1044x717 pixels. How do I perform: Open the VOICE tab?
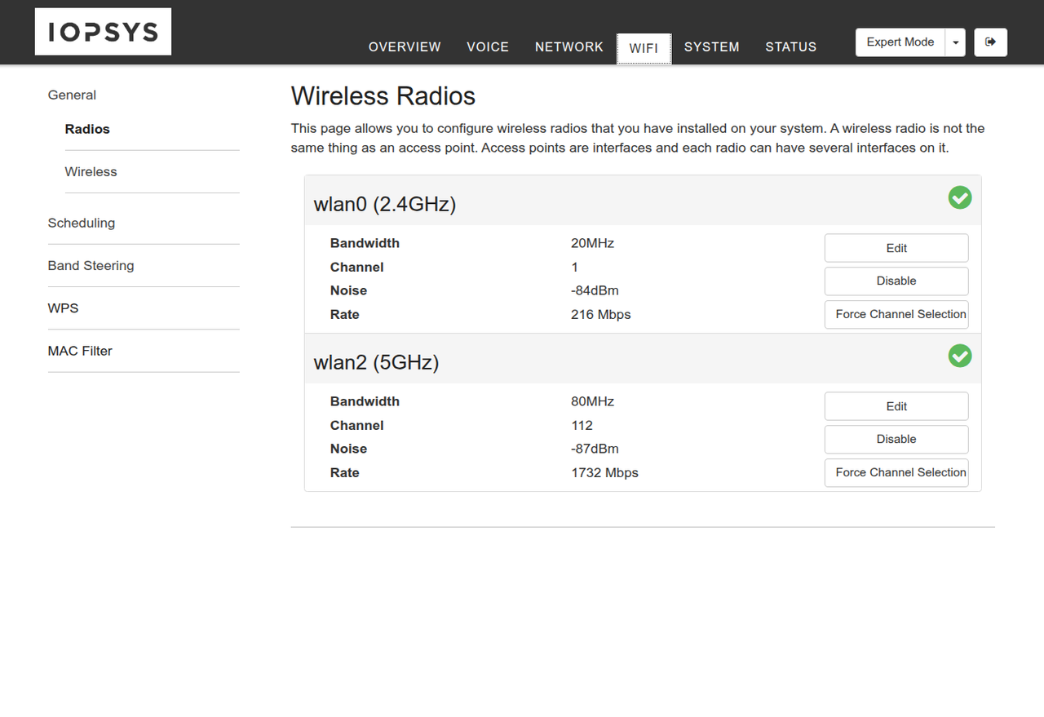pos(488,47)
